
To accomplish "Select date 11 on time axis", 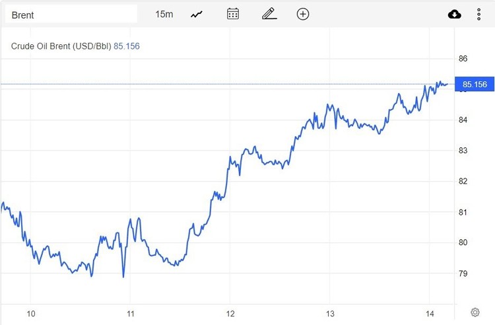I will (x=131, y=312).
